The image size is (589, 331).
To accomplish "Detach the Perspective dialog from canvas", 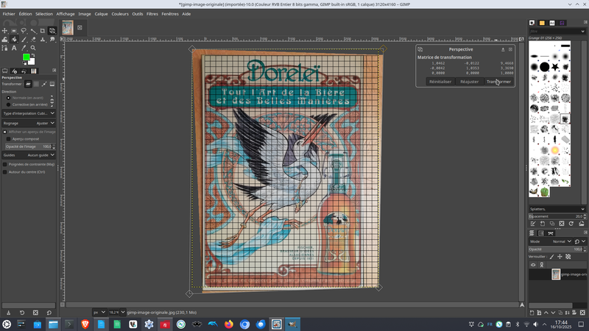I will point(504,49).
